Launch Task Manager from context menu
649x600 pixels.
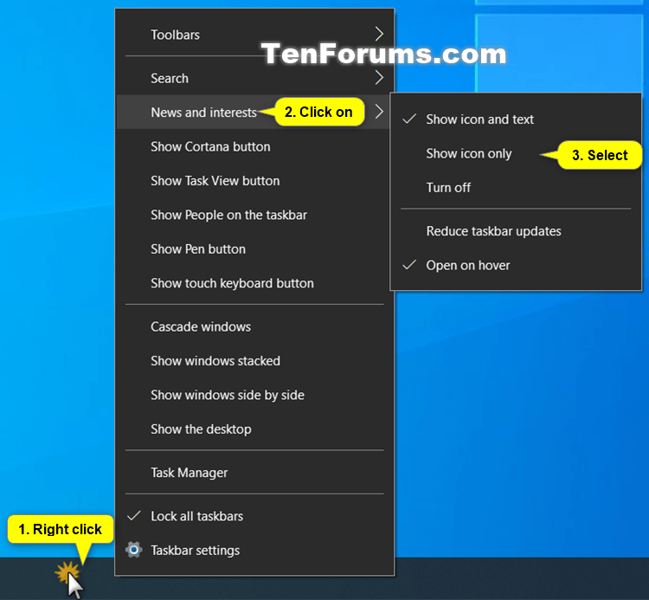pos(254,473)
